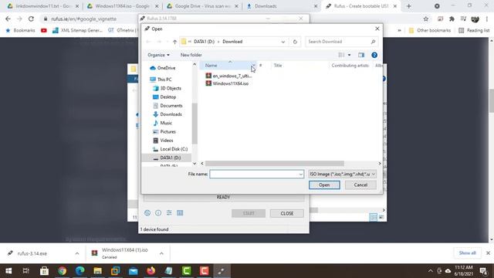Viewport: 494px width, 278px height.
Task: Click the search magnifier icon
Action: pos(373,42)
